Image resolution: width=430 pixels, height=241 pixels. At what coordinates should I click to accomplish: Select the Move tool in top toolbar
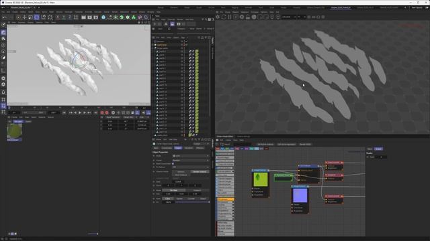pos(24,17)
